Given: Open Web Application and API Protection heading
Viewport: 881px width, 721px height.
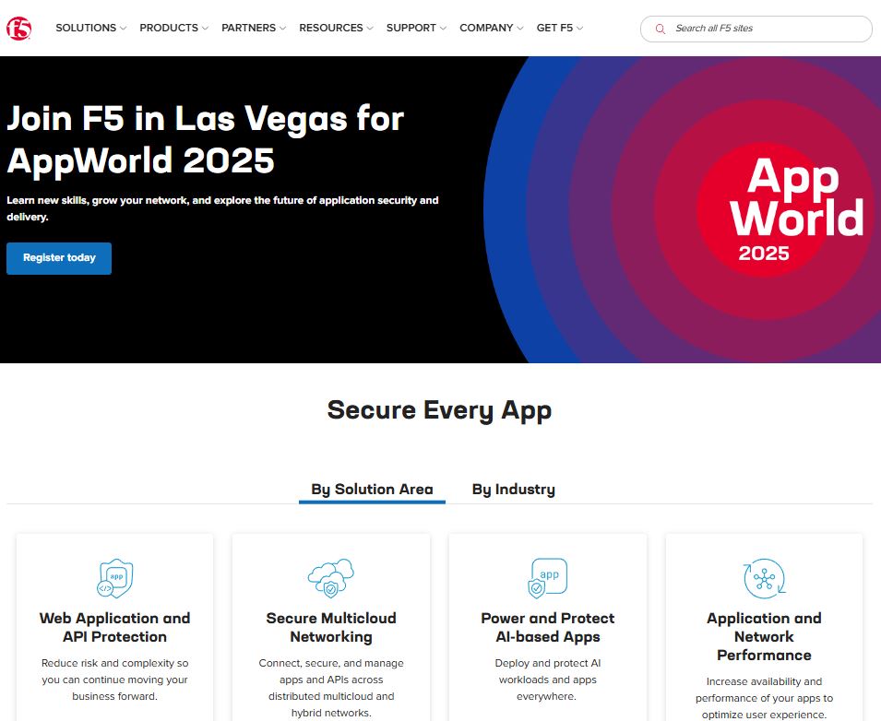Looking at the screenshot, I should [x=114, y=627].
